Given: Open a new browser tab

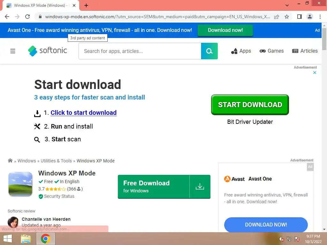Looking at the screenshot, I should 86,6.
